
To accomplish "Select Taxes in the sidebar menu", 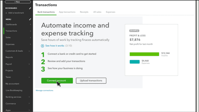I will coord(8,77).
